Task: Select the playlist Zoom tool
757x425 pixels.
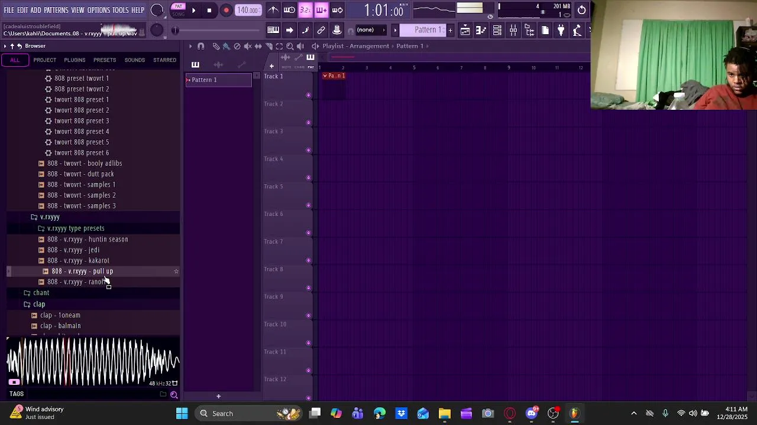Action: (290, 46)
